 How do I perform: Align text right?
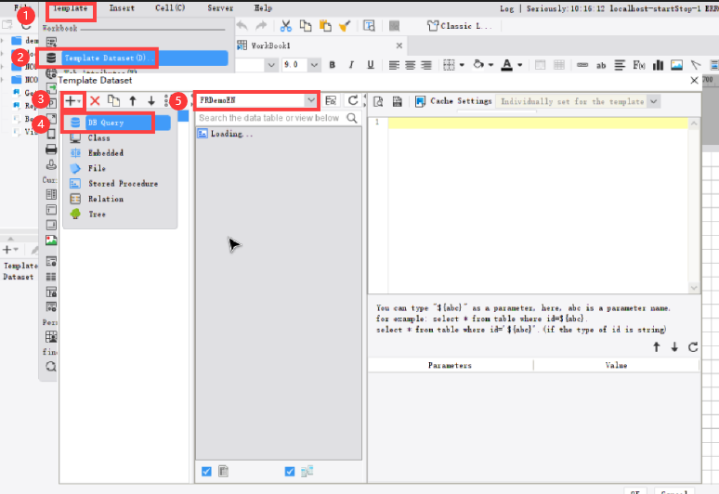pyautogui.click(x=426, y=65)
